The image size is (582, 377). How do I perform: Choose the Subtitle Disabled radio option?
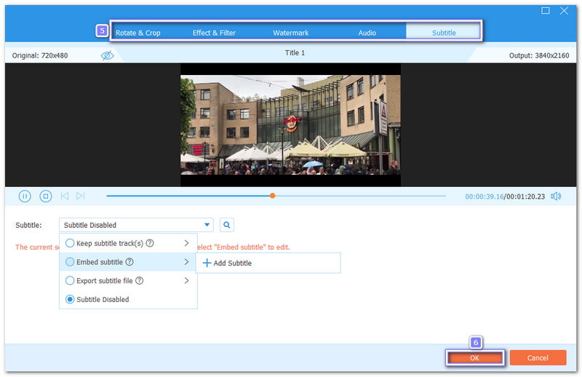[71, 299]
